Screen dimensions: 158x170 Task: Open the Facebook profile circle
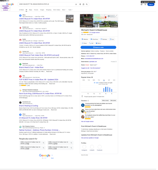100,147
